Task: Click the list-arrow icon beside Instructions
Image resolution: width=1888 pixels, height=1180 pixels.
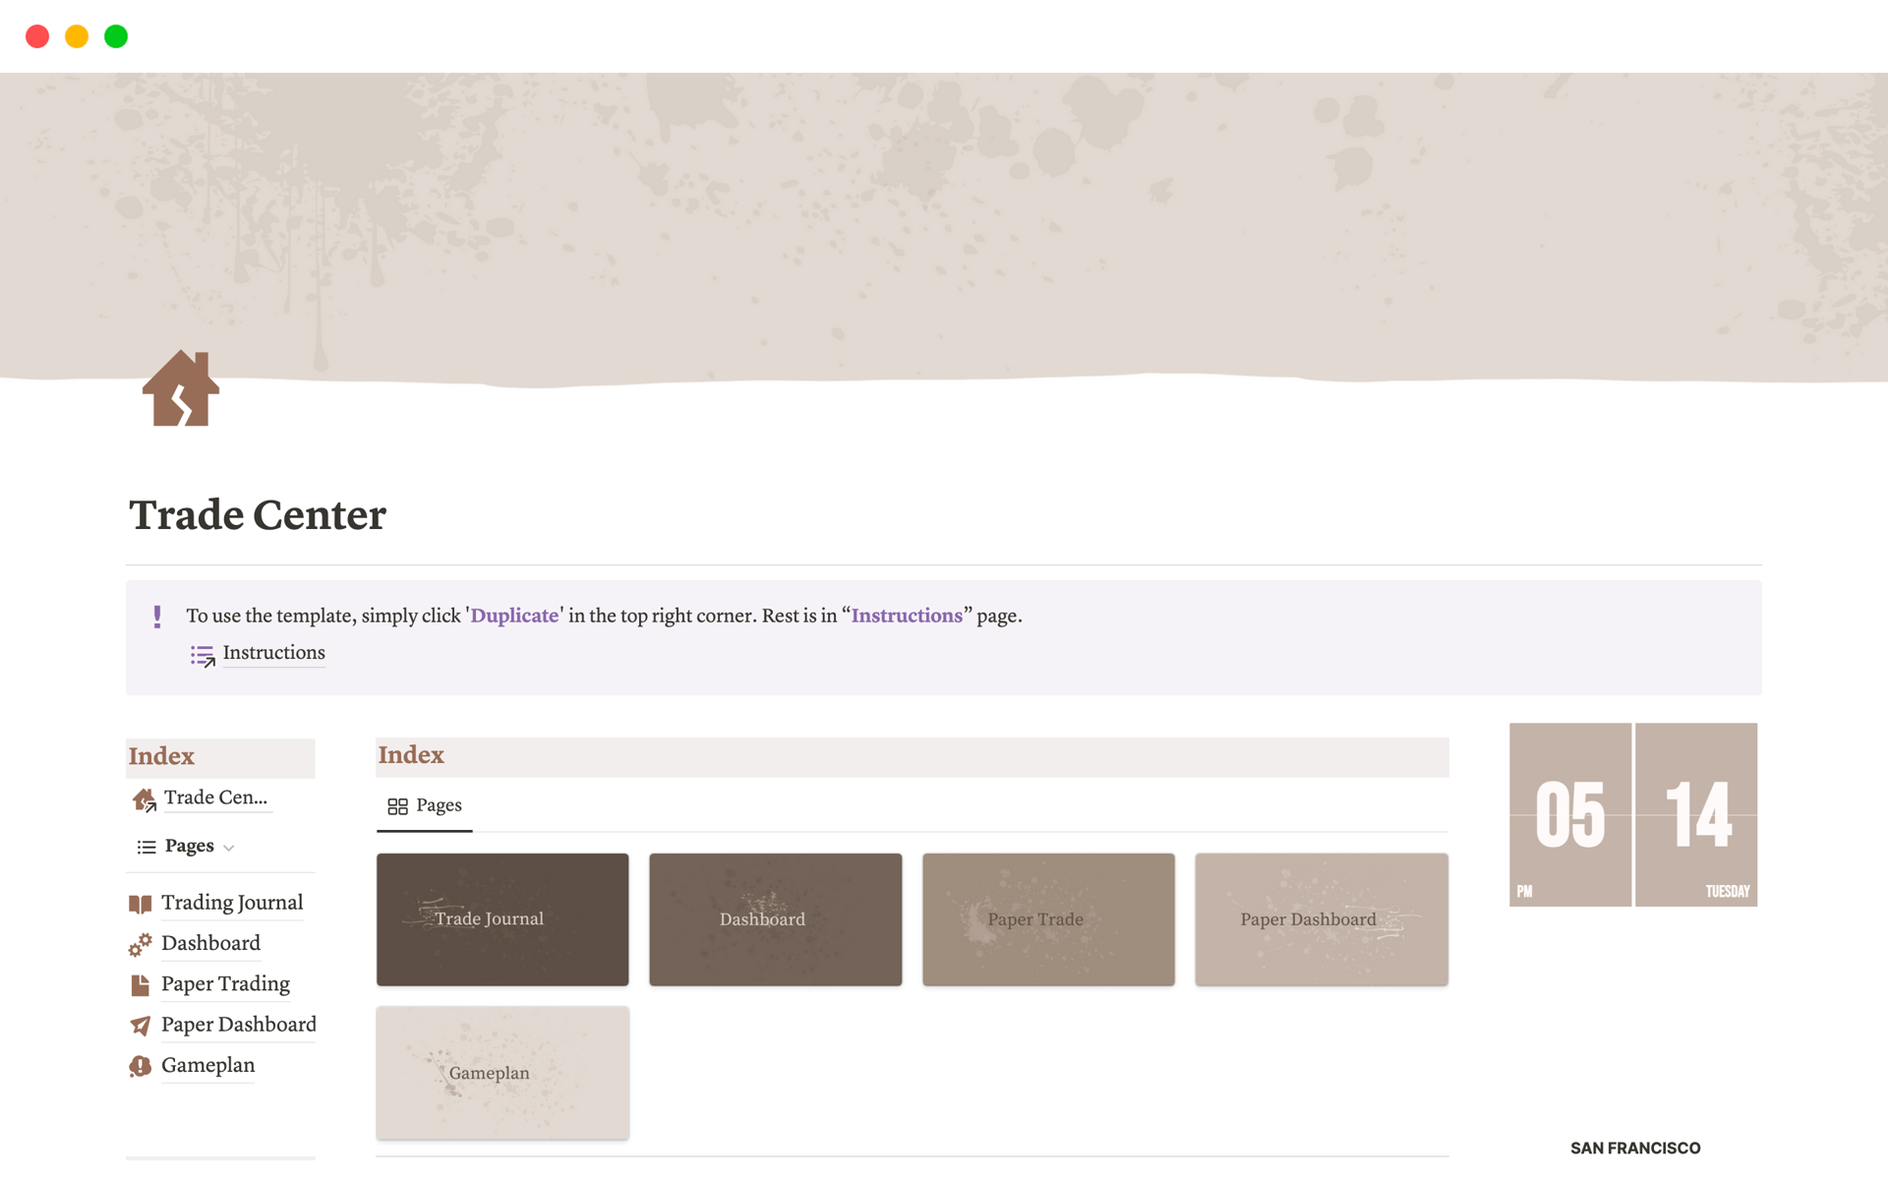Action: (203, 655)
